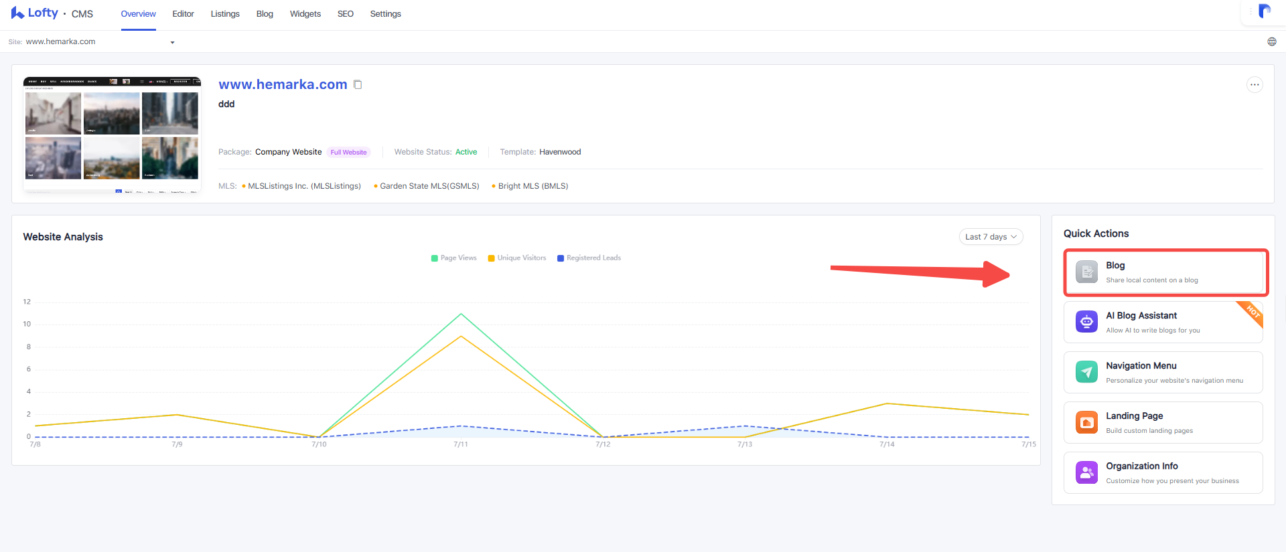The image size is (1286, 552).
Task: Click the Navigation Menu paper-plane icon
Action: [x=1086, y=372]
